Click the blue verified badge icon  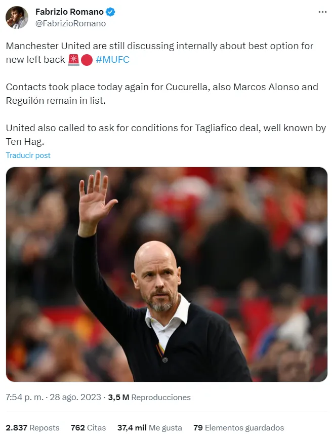(x=110, y=12)
